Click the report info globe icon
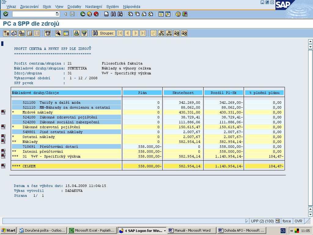Viewport: 313px width, 235px height. [14, 33]
